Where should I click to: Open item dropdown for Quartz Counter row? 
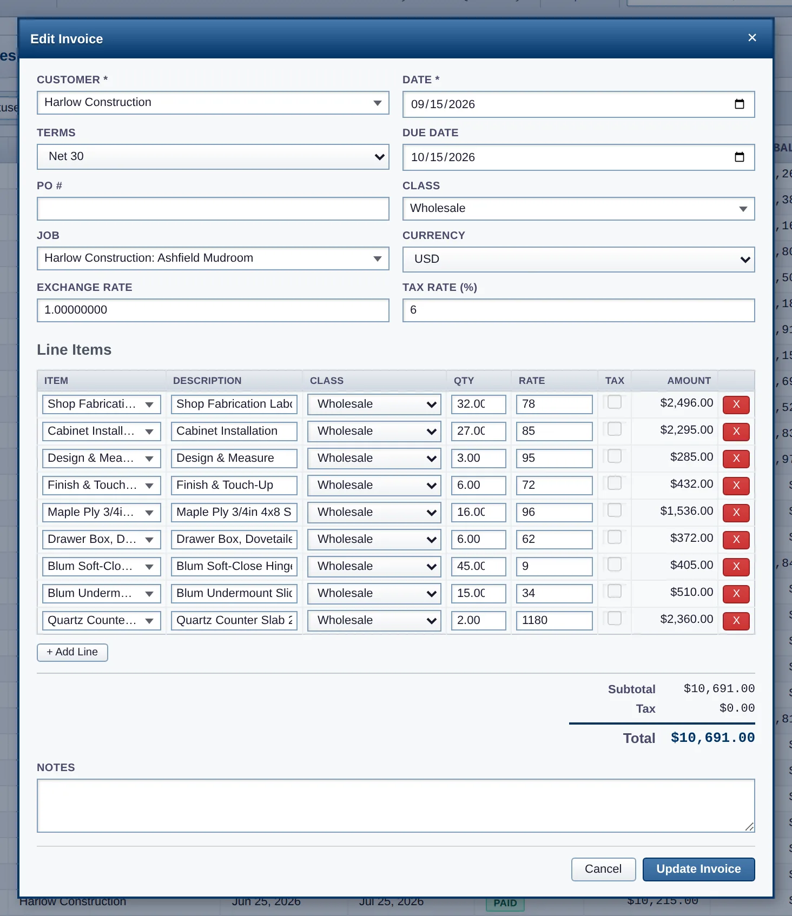tap(102, 621)
